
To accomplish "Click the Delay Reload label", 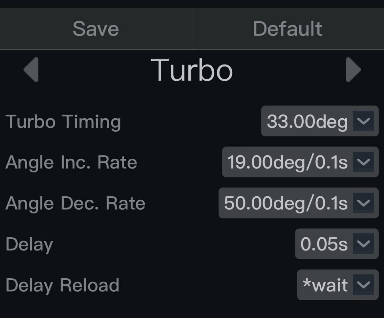I will pos(62,285).
